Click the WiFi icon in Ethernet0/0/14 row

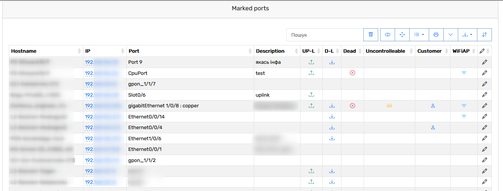coord(464,117)
